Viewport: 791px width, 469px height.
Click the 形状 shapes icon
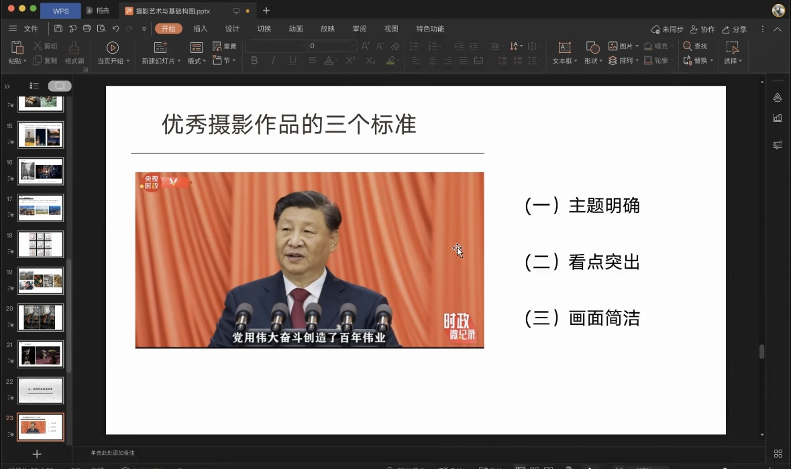point(592,48)
